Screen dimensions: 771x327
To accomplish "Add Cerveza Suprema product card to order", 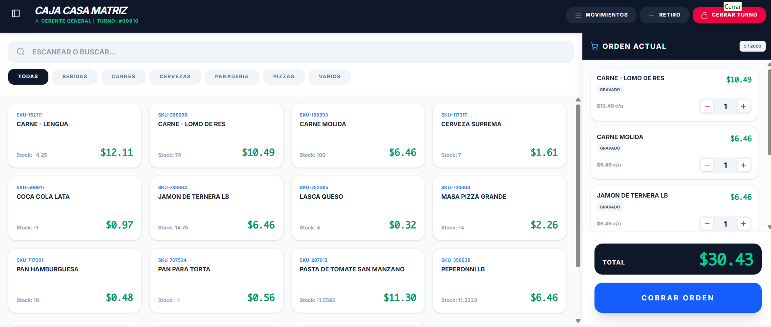I will pyautogui.click(x=499, y=135).
